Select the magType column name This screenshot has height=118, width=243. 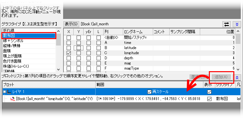click(x=131, y=68)
